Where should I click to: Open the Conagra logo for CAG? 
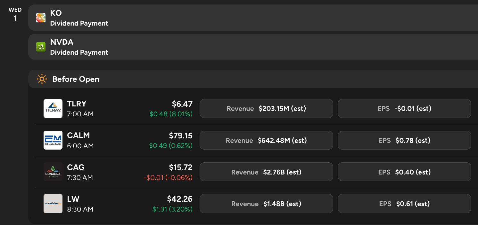[53, 172]
